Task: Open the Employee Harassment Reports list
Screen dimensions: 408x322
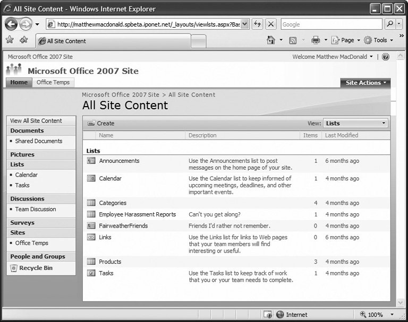Action: (x=137, y=214)
